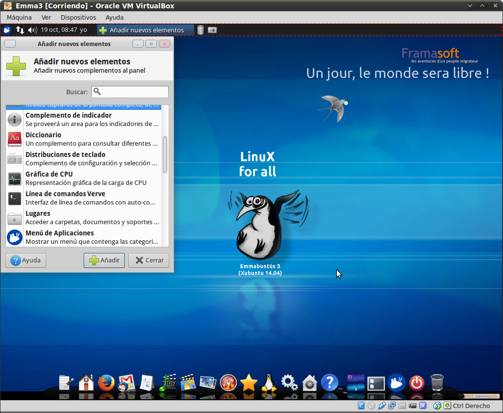The height and width of the screenshot is (413, 503).
Task: Open Firefox from the dock
Action: pyautogui.click(x=106, y=383)
